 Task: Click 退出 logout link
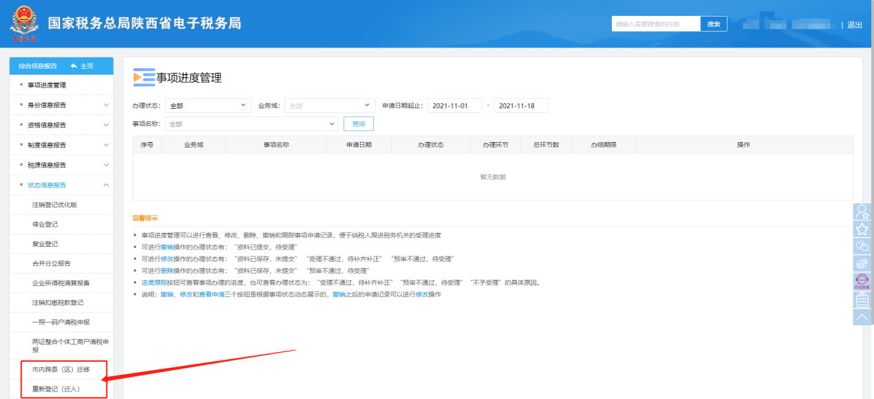pos(855,25)
